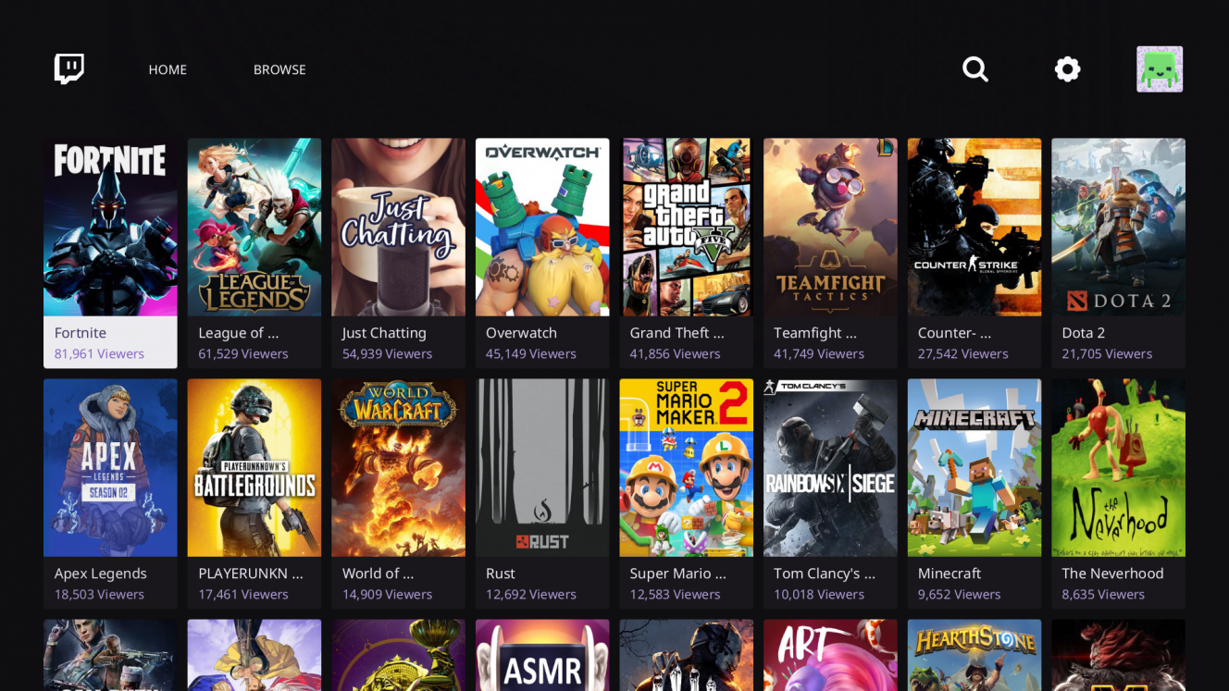Click the 'PLAYERUNKN ...' title text
This screenshot has width=1229, height=691.
[x=251, y=574]
